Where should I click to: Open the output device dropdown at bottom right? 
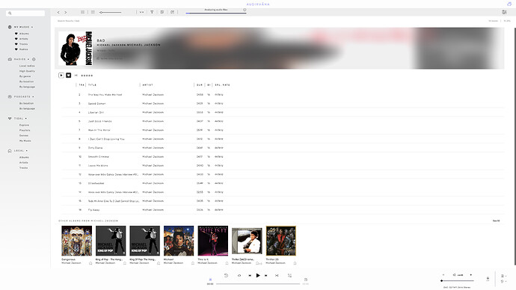click(x=503, y=282)
